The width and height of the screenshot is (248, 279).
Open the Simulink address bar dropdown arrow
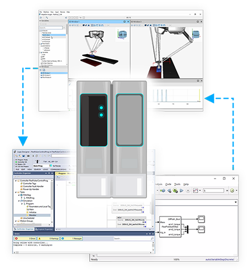[236, 202]
